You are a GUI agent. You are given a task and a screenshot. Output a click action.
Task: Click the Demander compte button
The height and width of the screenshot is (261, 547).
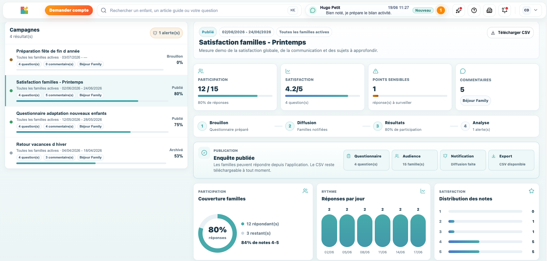point(69,10)
